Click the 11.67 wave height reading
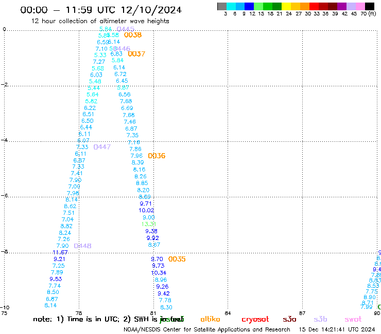The image size is (381, 334). pyautogui.click(x=60, y=252)
